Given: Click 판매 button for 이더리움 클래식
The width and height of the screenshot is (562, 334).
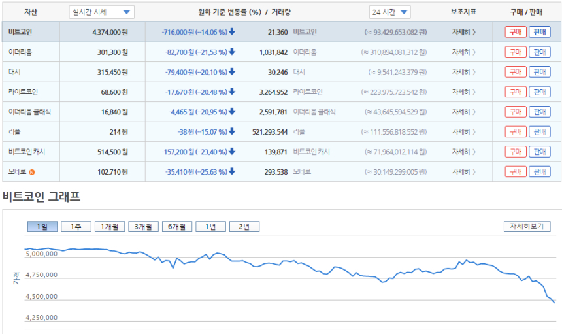Looking at the screenshot, I should (x=539, y=112).
